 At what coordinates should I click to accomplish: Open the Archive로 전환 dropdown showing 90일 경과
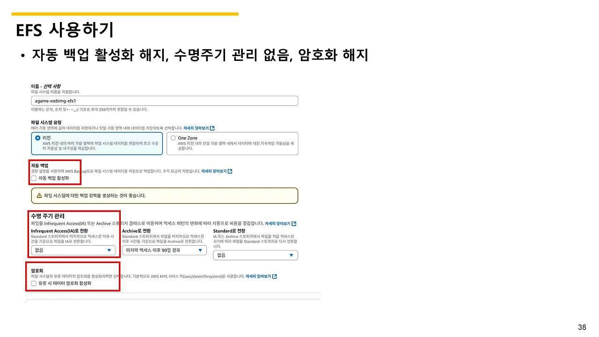[x=164, y=250]
